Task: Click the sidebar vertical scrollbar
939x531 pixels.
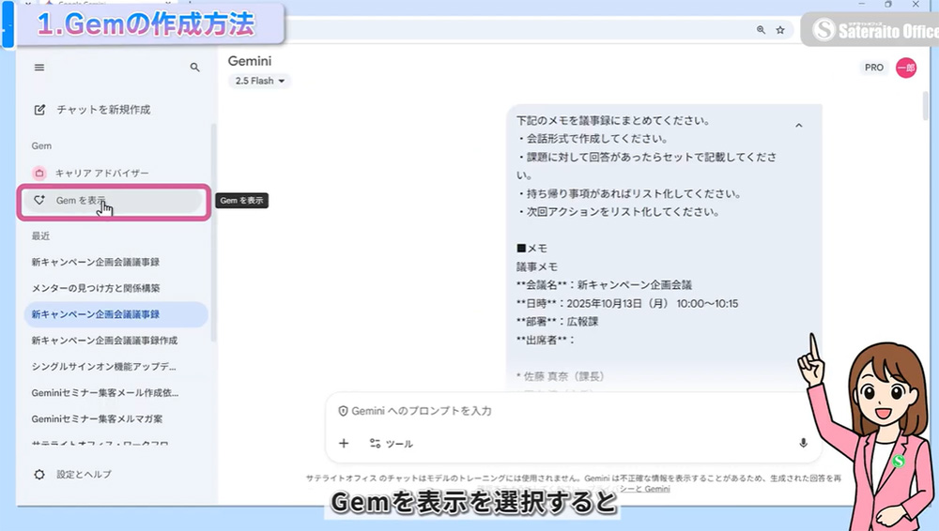Action: pos(214,234)
